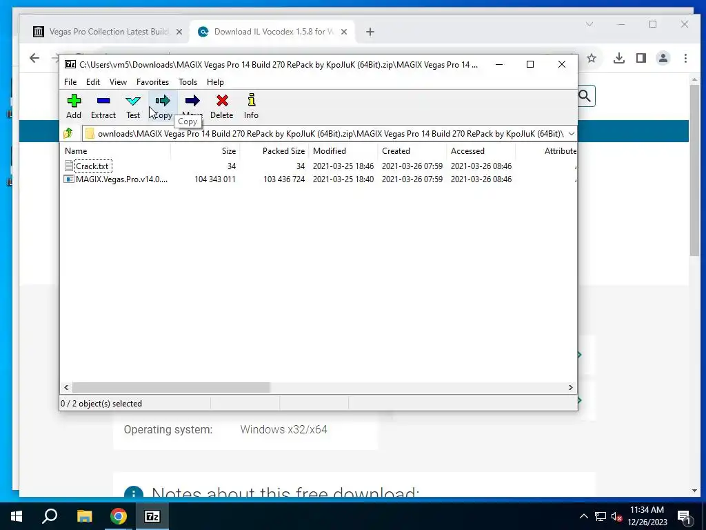This screenshot has width=706, height=530.
Task: Sort by Accessed column header
Action: (481, 151)
